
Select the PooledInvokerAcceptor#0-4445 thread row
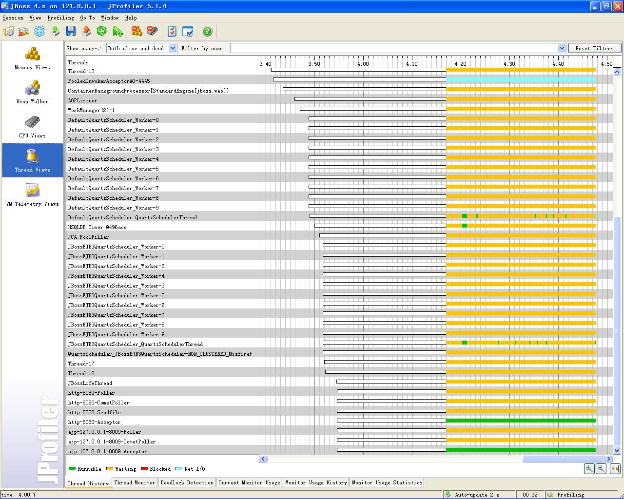point(339,81)
